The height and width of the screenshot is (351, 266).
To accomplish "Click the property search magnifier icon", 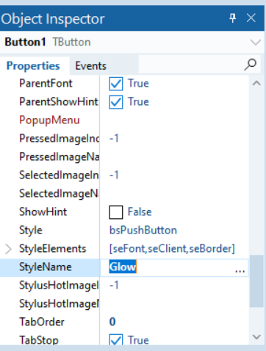I will tap(250, 65).
